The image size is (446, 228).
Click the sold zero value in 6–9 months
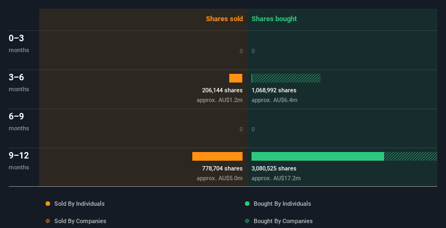[x=241, y=129]
